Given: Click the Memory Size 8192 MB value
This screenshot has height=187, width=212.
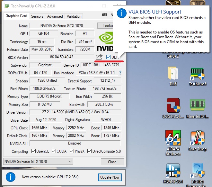Looking at the screenshot, I should (45, 104).
